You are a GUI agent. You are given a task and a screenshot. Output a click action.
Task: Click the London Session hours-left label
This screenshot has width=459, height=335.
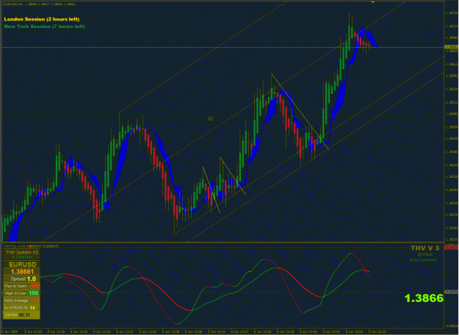(42, 19)
